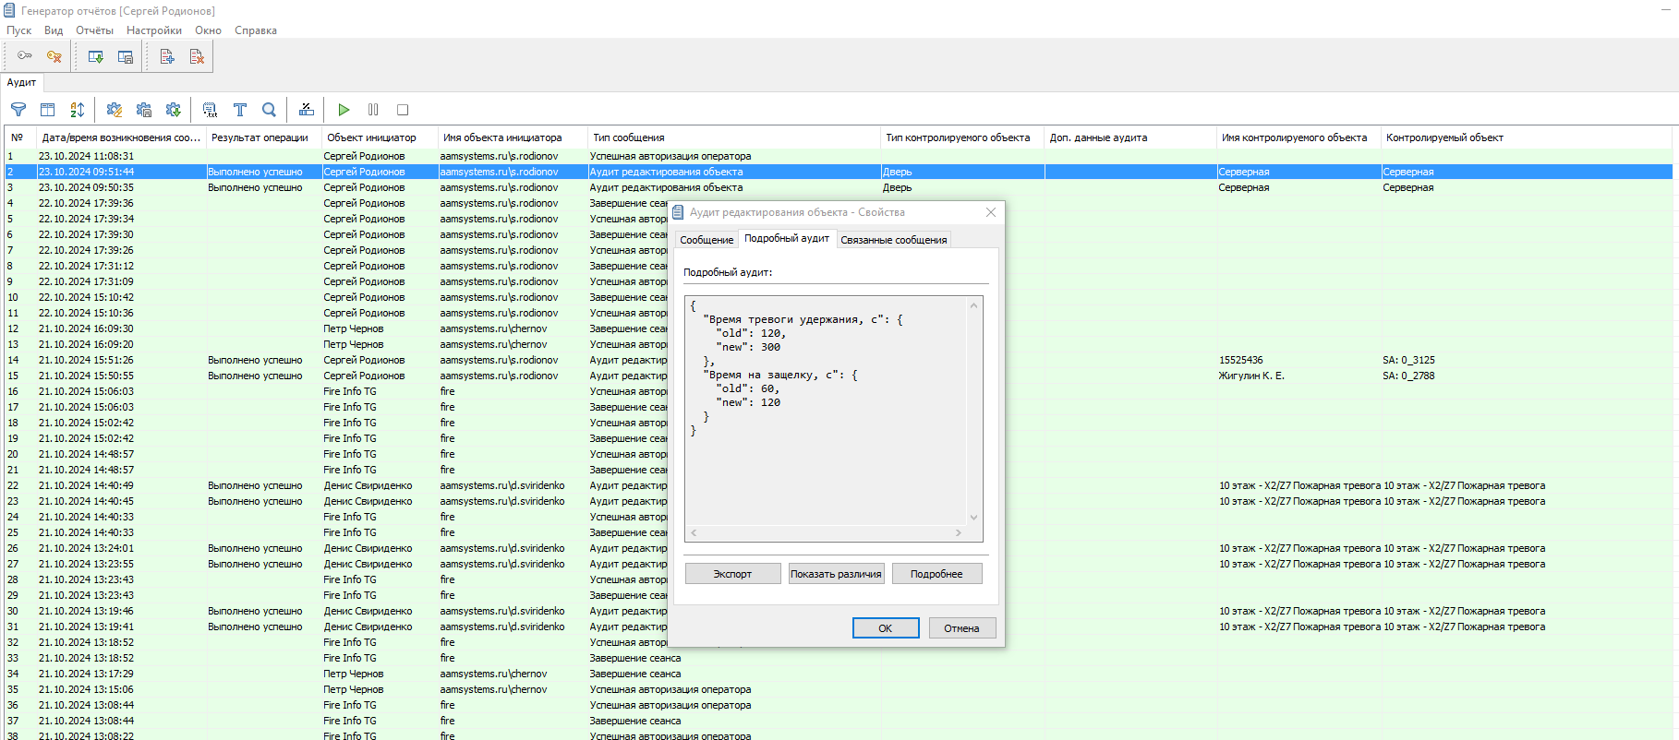This screenshot has height=740, width=1679.
Task: Click the A-Z sort icon
Action: point(78,110)
